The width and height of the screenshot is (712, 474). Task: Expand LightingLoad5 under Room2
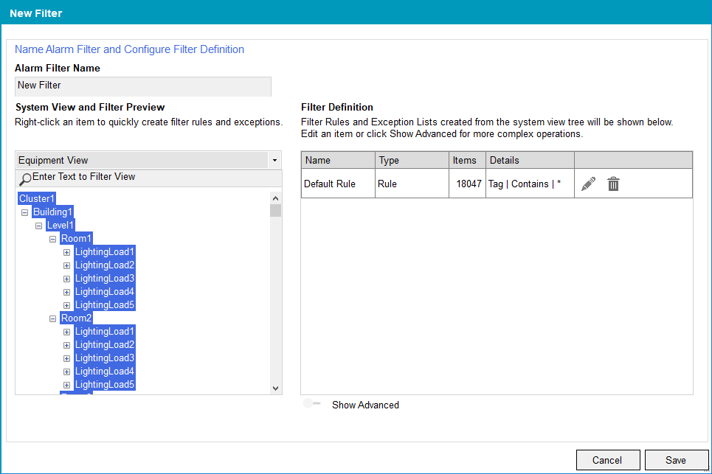(x=66, y=385)
